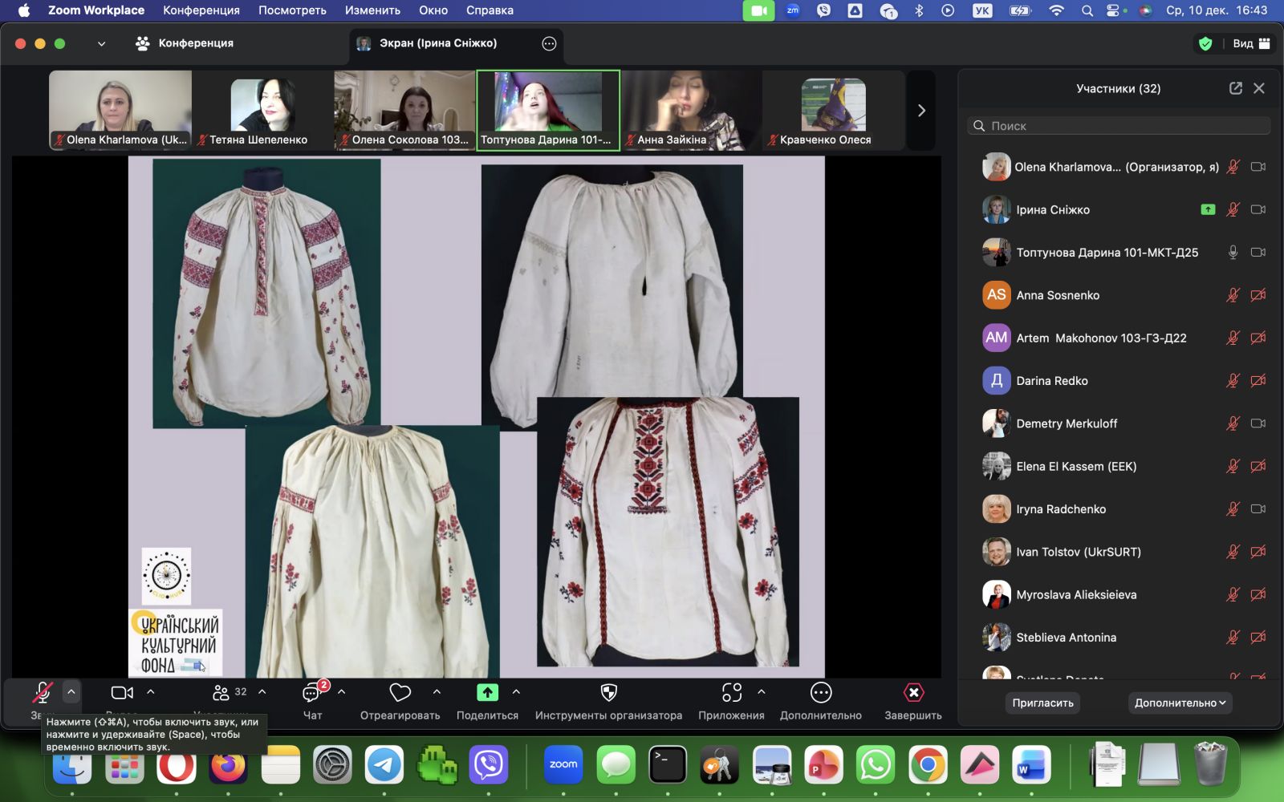This screenshot has height=802, width=1284.
Task: Open the Конференция menu in menu bar
Action: (201, 10)
